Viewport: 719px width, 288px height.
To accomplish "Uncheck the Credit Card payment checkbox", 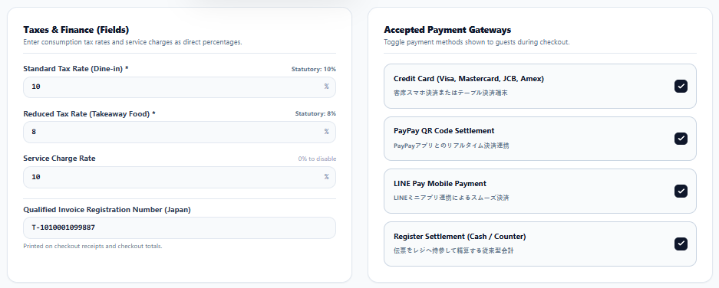I will [x=681, y=86].
